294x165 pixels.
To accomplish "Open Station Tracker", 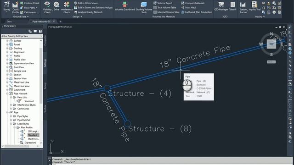I will click(243, 7).
